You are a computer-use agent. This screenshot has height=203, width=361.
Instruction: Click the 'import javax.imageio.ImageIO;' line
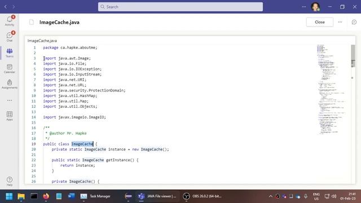tap(74, 117)
